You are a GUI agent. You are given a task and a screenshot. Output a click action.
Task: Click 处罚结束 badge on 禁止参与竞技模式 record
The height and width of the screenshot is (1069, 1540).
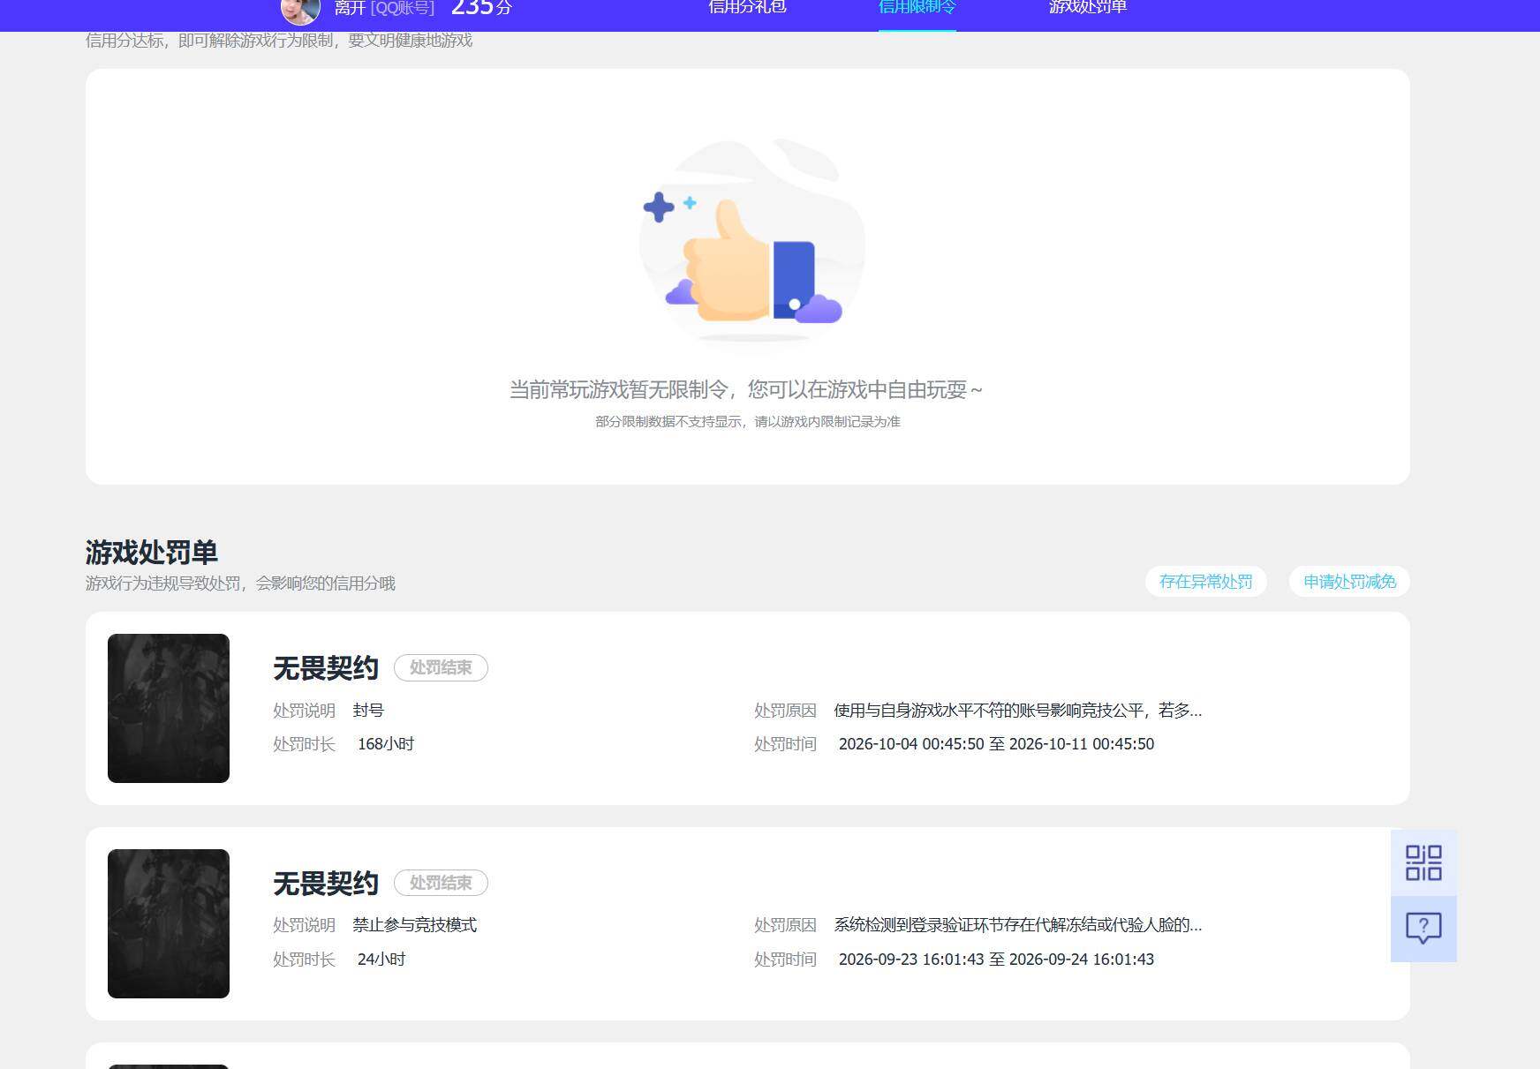coord(441,883)
